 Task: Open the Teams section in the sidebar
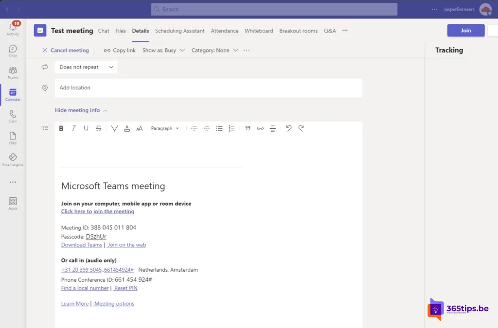coord(13,72)
